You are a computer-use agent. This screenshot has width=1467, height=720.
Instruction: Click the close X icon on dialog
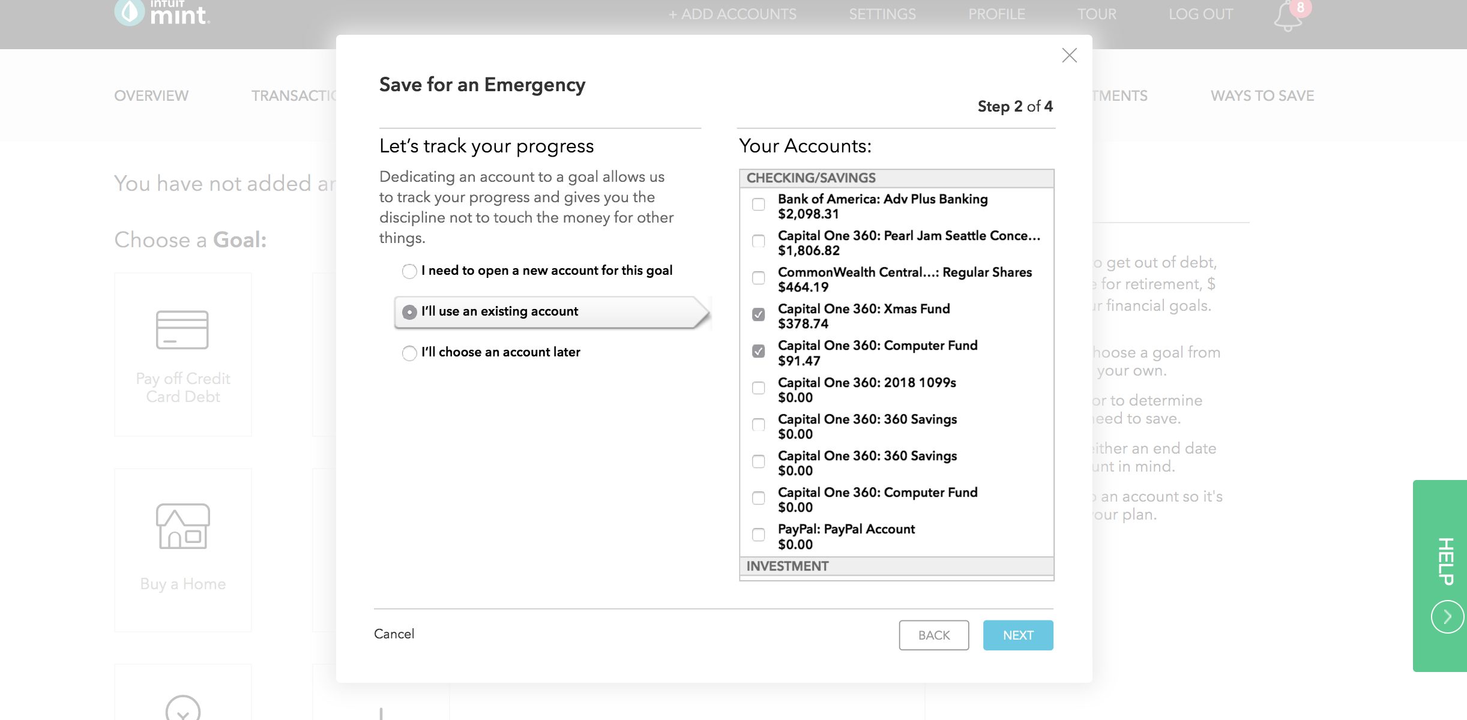coord(1070,54)
